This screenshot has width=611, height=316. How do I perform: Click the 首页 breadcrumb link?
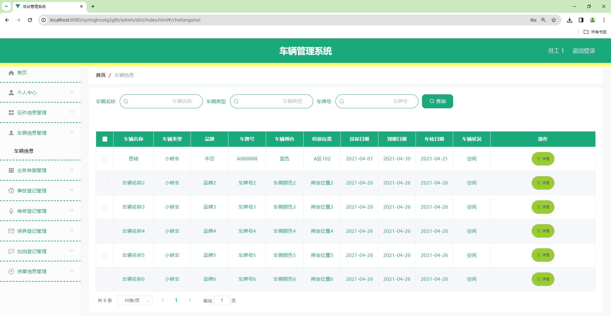coord(101,75)
